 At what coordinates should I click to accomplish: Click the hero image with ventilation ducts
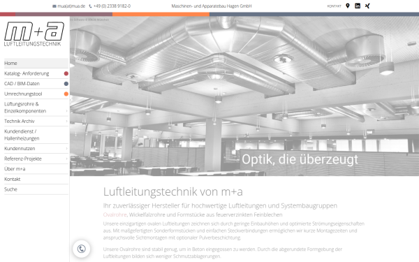point(244,96)
